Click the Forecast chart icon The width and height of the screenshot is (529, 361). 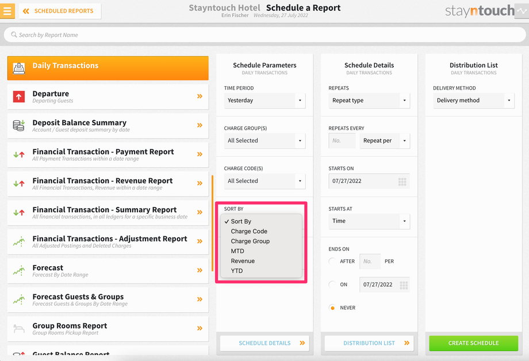click(x=19, y=271)
